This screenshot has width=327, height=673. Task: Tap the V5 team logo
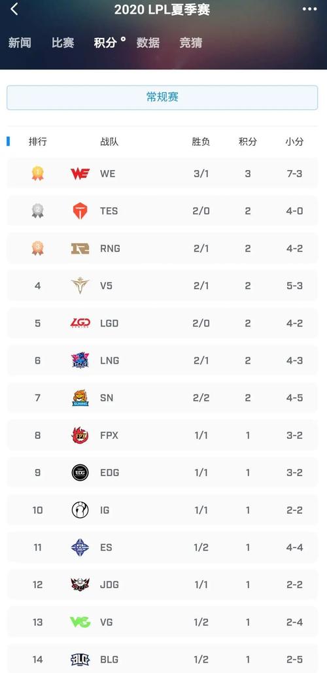pyautogui.click(x=80, y=285)
